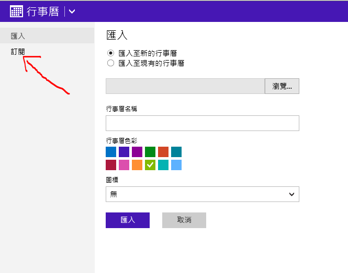Click the file path field
Image resolution: width=348 pixels, height=273 pixels.
point(185,86)
